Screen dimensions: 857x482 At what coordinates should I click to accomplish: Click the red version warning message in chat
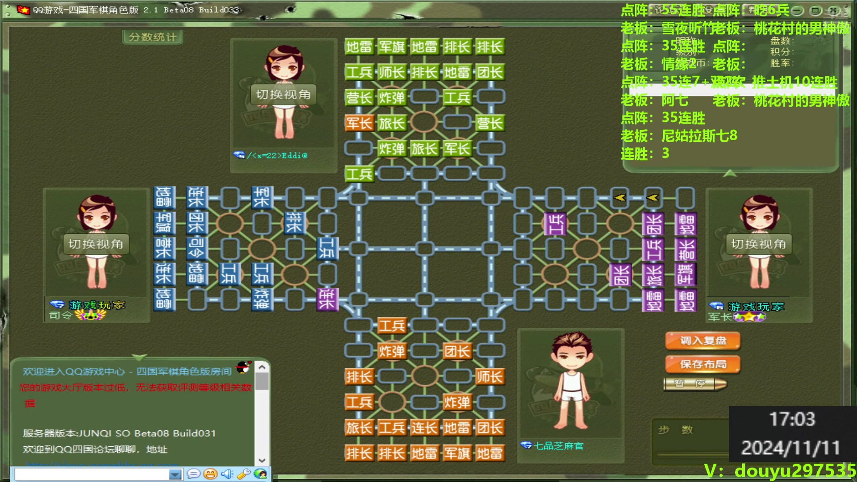tap(136, 395)
